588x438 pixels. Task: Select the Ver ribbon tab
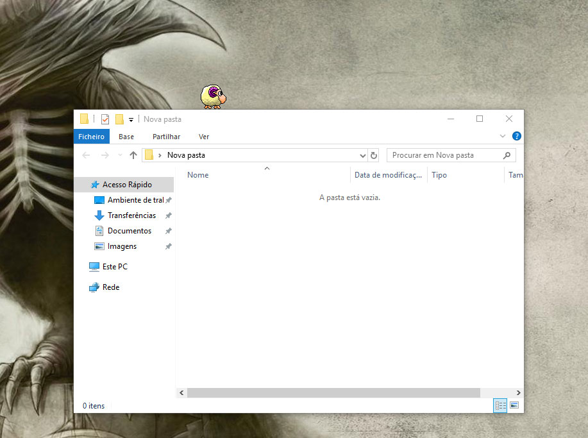click(x=204, y=137)
